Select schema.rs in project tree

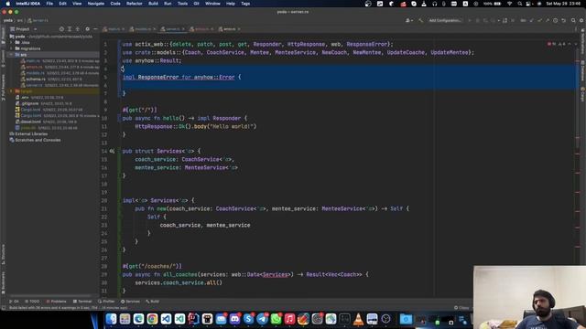tap(36, 80)
